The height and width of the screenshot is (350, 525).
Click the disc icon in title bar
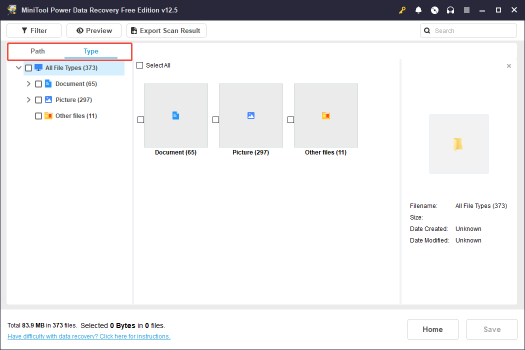(x=434, y=10)
